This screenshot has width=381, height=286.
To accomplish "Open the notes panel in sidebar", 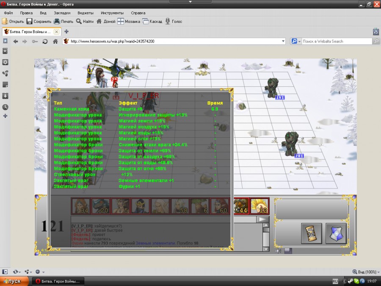I will (5, 85).
